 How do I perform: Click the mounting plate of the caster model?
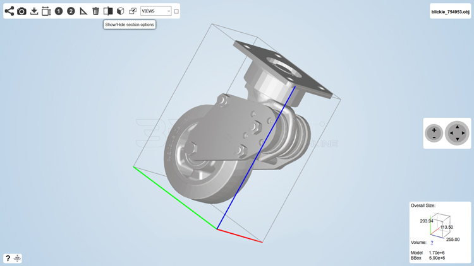283,69
